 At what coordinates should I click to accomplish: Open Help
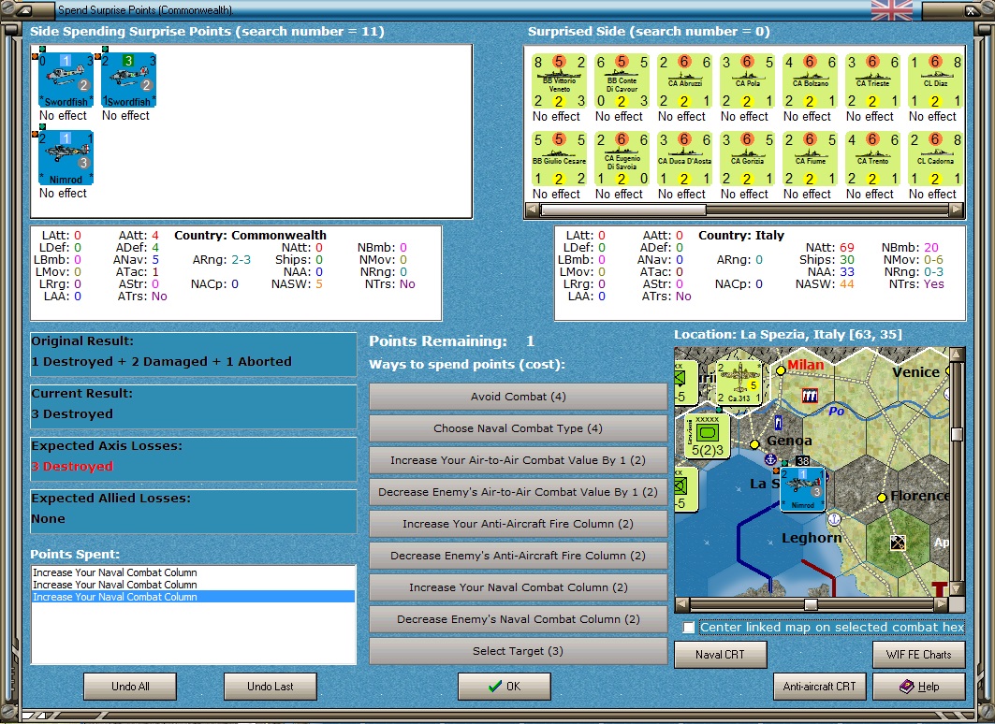pos(919,686)
